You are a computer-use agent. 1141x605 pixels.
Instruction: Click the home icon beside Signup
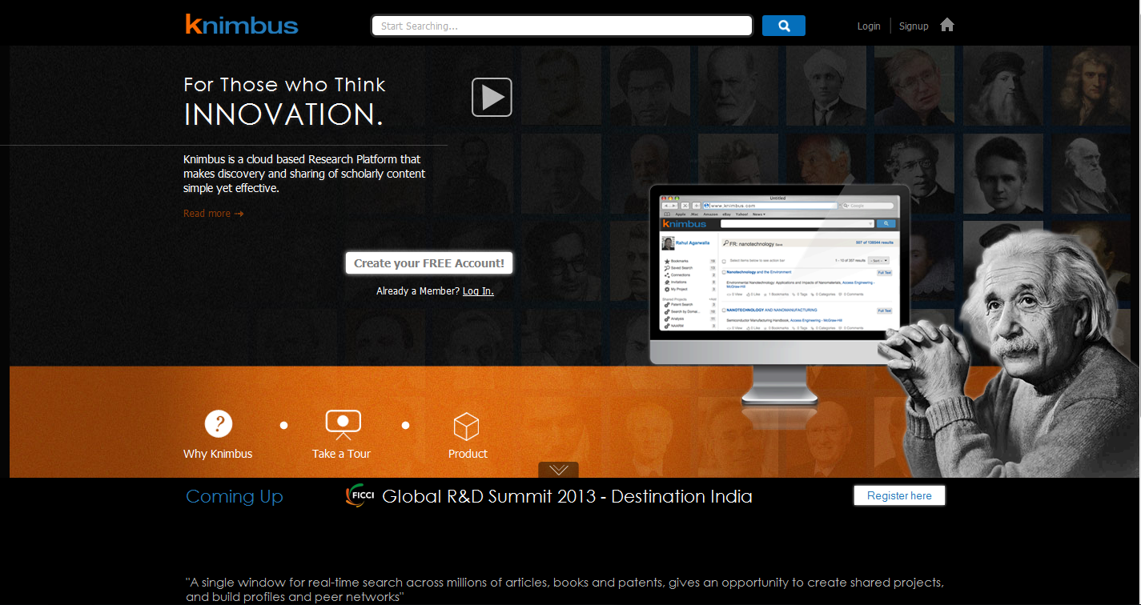946,25
